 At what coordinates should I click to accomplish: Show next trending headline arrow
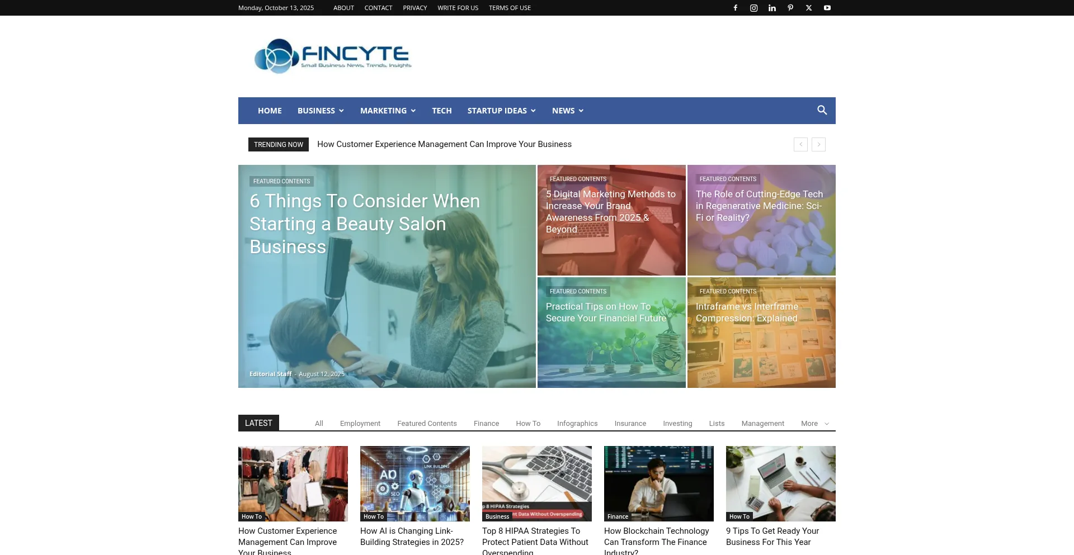(x=818, y=145)
